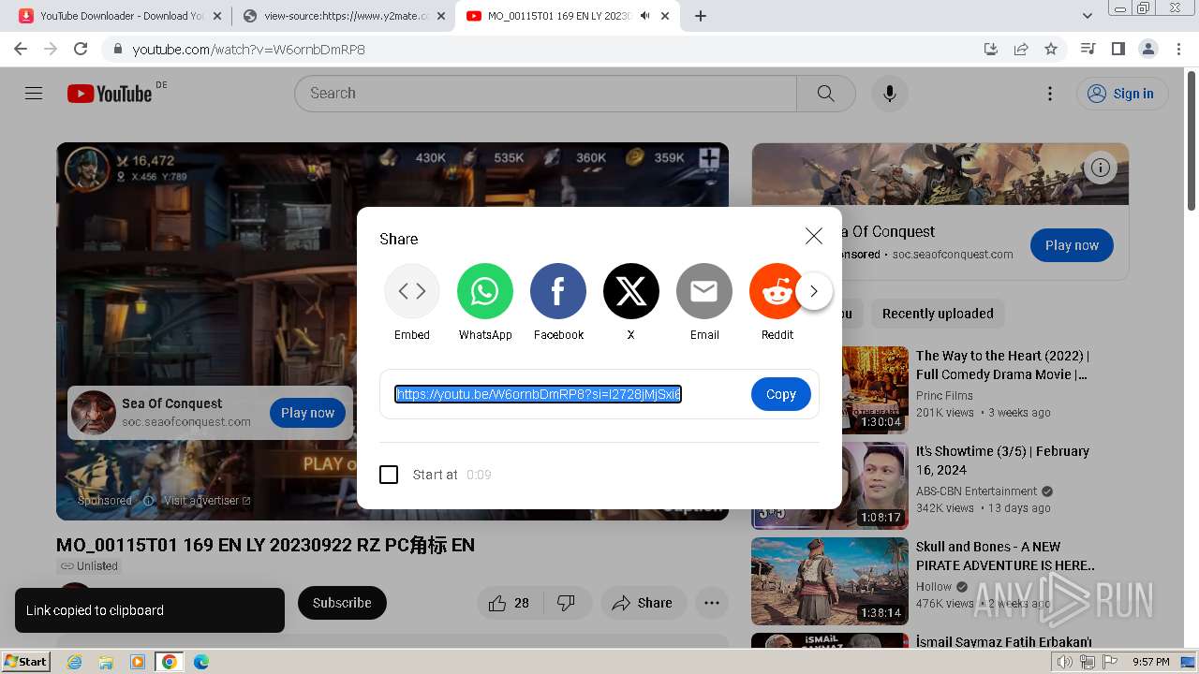Play now on Sea Of Conquest overlay
Viewport: 1199px width, 674px height.
click(x=307, y=413)
